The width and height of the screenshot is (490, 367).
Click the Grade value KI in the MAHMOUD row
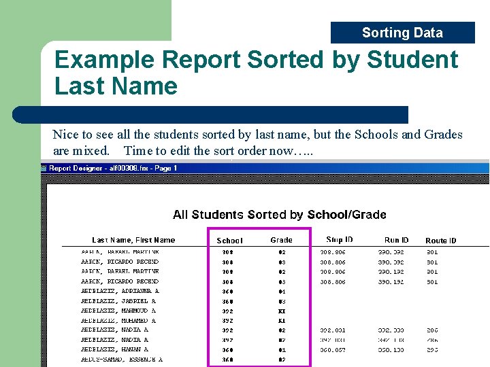(x=282, y=311)
